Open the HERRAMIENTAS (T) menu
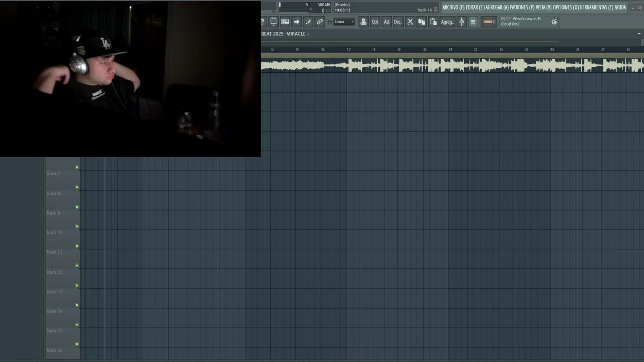 [596, 7]
